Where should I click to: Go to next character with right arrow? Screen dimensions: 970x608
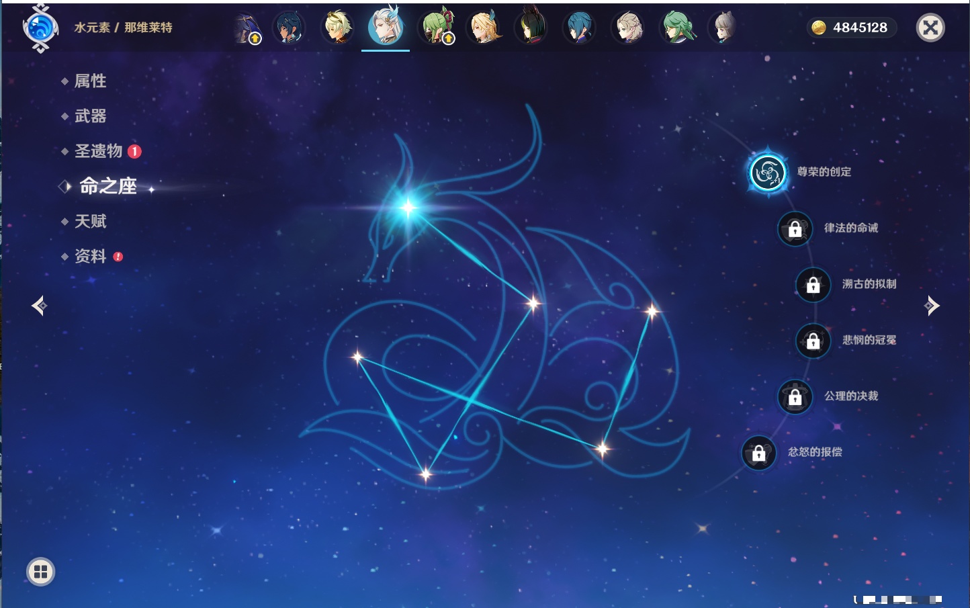932,306
